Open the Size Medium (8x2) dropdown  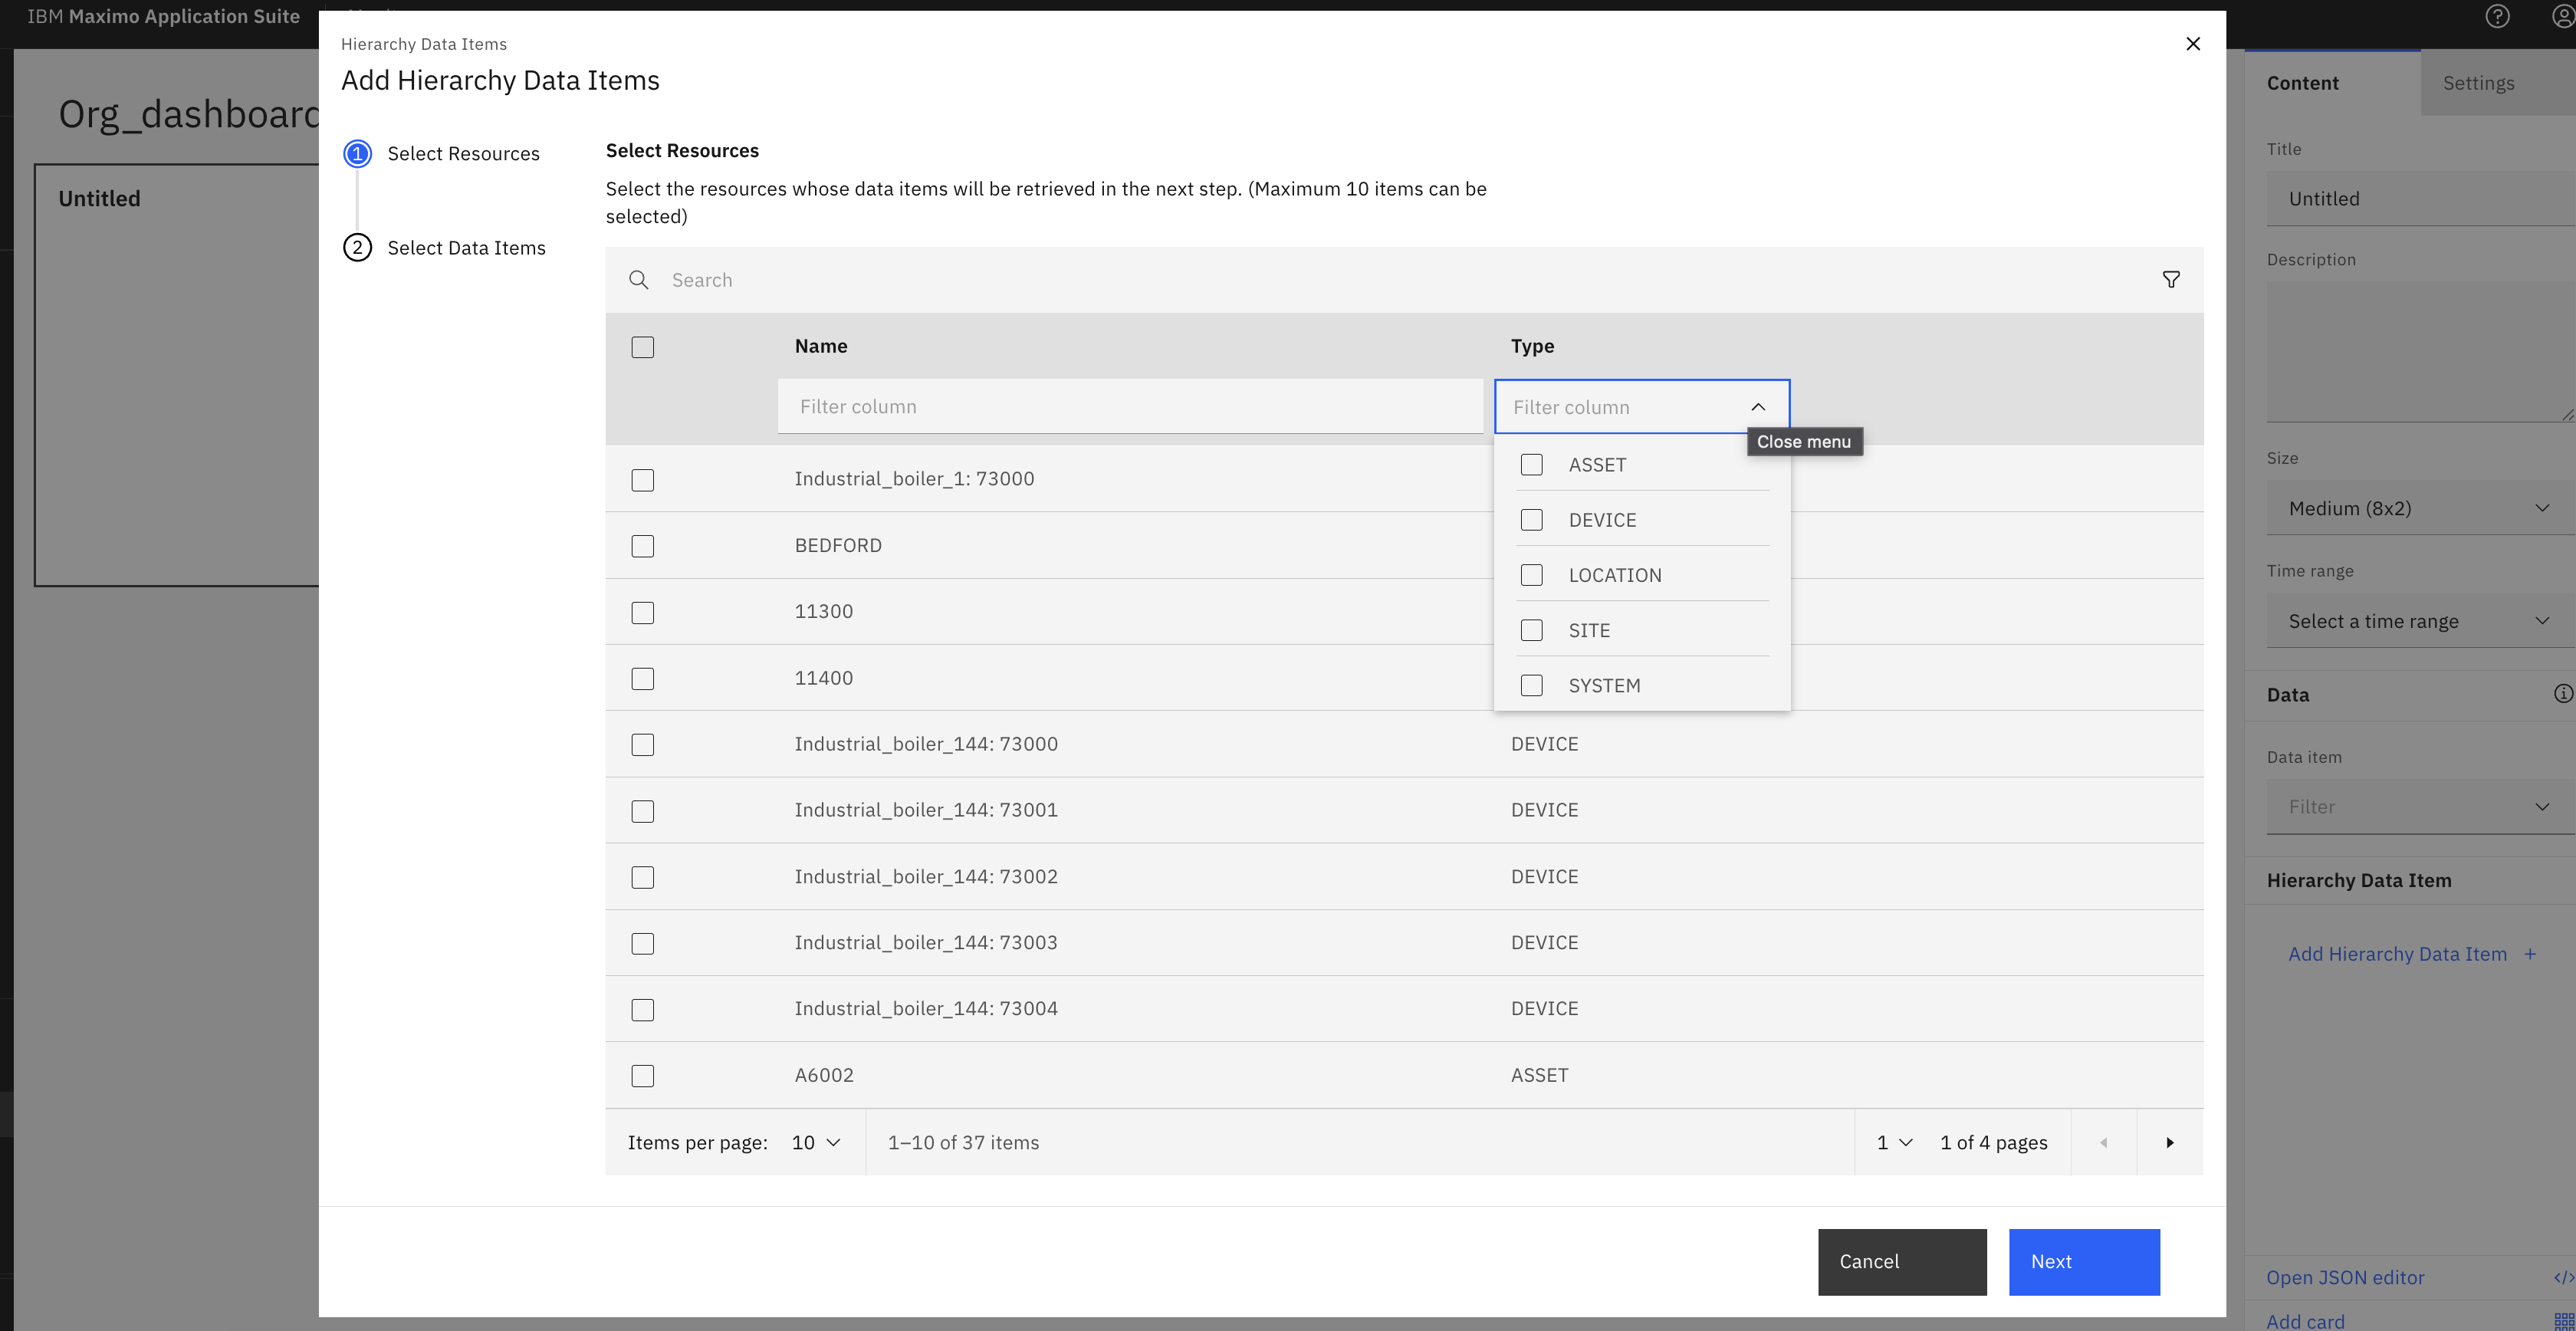[2420, 508]
